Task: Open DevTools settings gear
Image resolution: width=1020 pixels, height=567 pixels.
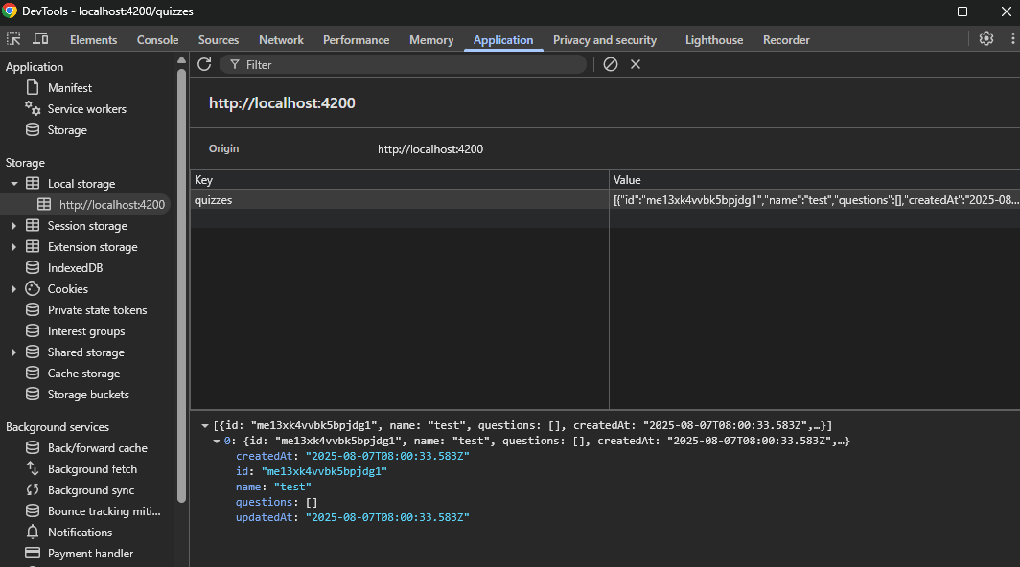Action: click(986, 39)
